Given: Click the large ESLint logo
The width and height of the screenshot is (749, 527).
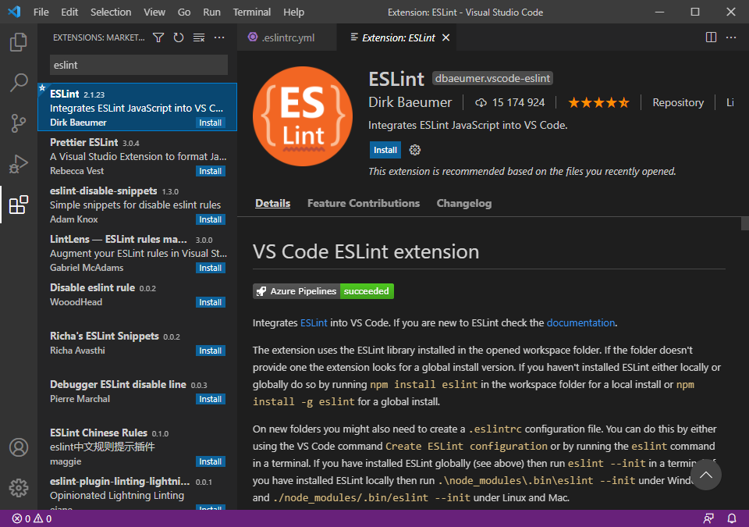Looking at the screenshot, I should 303,116.
